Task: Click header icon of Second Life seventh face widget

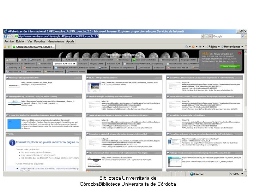Action: [x=168, y=115]
